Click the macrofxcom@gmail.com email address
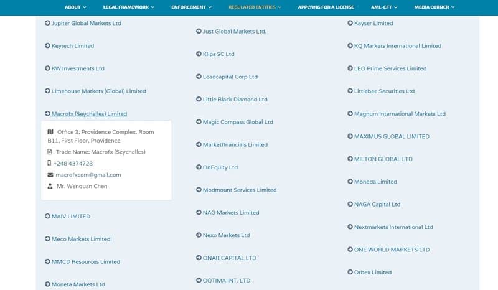Image resolution: width=498 pixels, height=290 pixels. tap(88, 175)
